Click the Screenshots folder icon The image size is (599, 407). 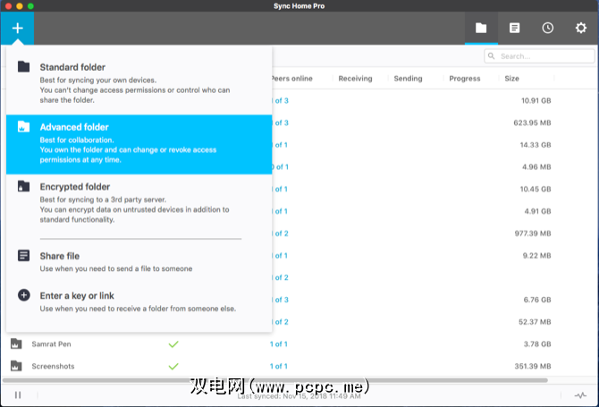tap(16, 366)
